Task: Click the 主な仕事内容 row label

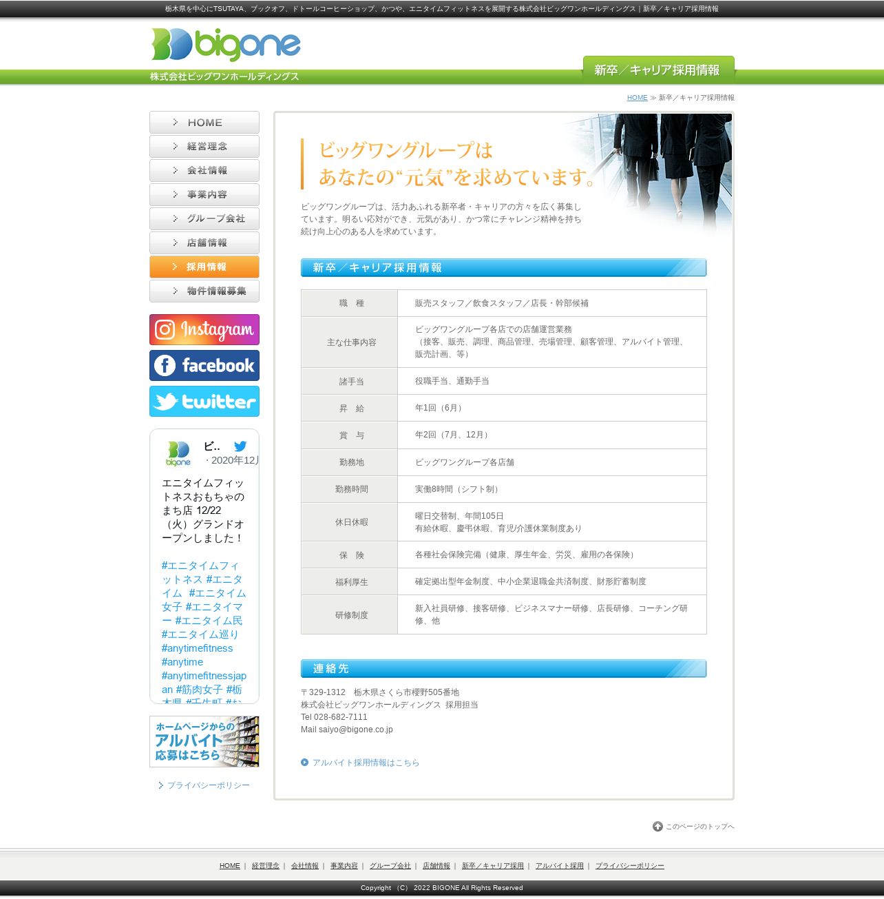Action: [350, 342]
